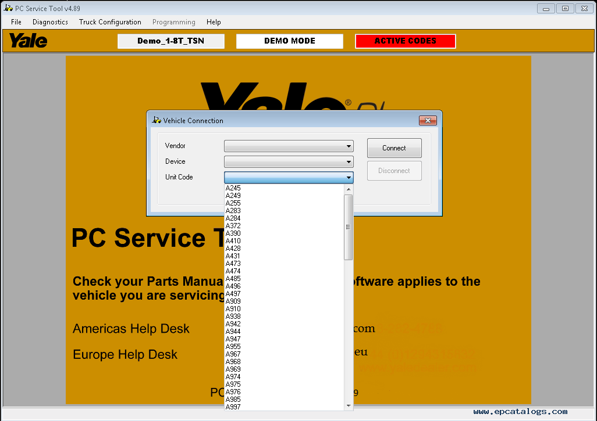Click the PC Service Tool title bar icon
Viewport: 597px width, 421px height.
coord(8,8)
